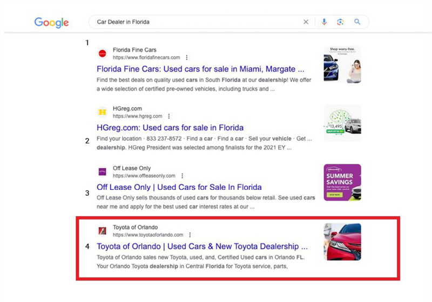This screenshot has height=302, width=432.
Task: Open Off Lease Only Used Cars link
Action: click(179, 187)
